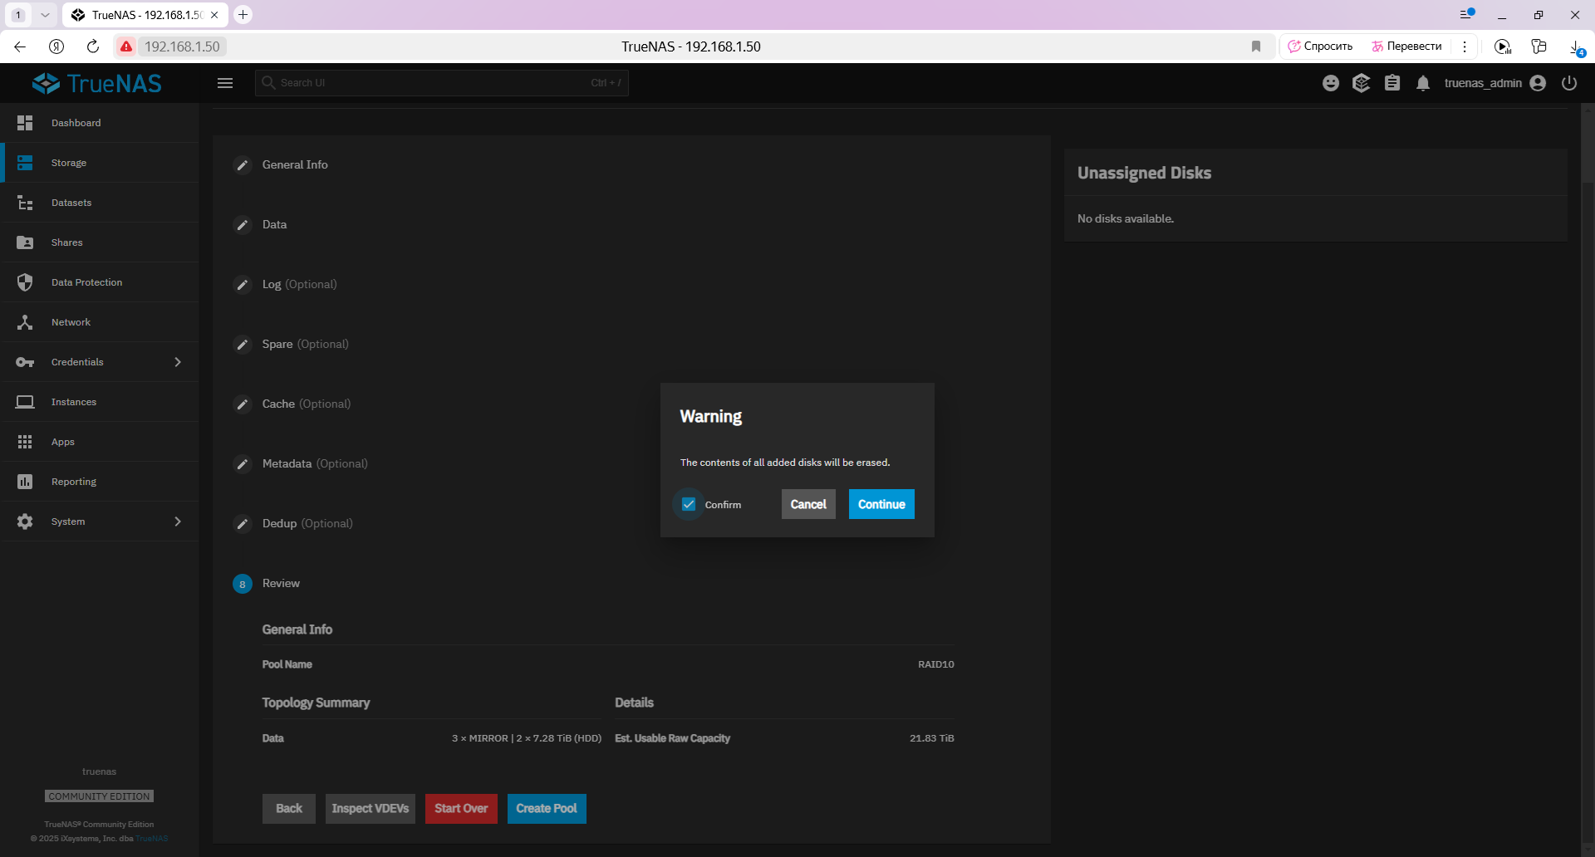
Task: Edit the General Info step pencil
Action: coord(243,165)
